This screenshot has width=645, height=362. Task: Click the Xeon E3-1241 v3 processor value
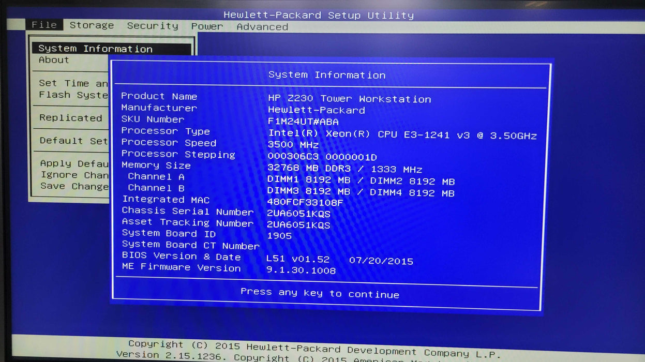click(x=402, y=134)
